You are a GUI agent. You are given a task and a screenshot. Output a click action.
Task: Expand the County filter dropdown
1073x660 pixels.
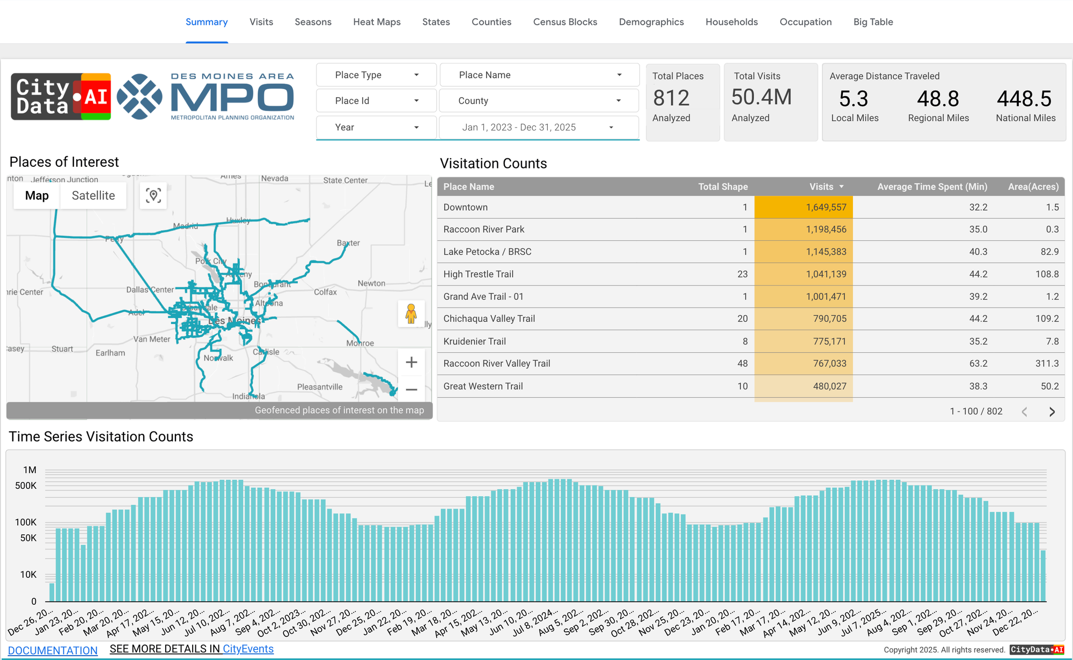click(539, 101)
